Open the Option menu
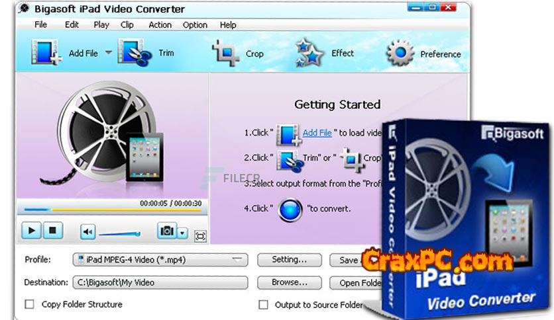The width and height of the screenshot is (554, 320). click(195, 25)
